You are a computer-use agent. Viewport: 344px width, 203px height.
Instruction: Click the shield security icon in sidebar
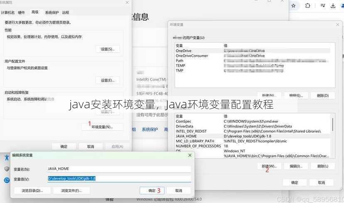pyautogui.click(x=7, y=169)
